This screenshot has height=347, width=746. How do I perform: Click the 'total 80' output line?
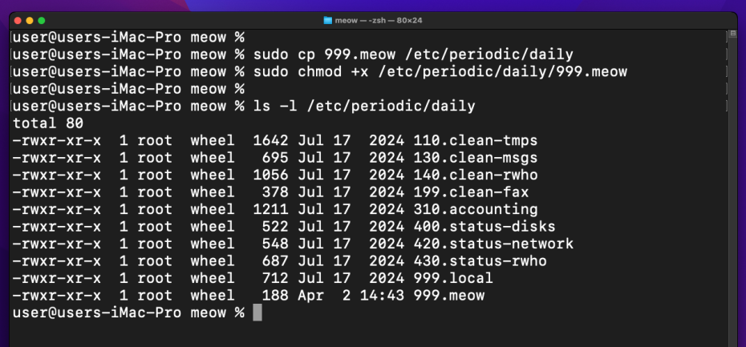click(x=48, y=123)
